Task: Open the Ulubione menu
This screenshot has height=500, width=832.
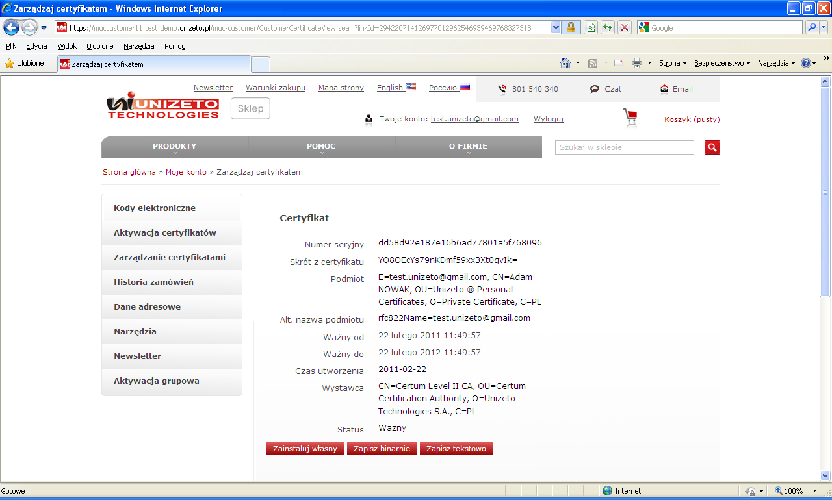Action: 100,46
